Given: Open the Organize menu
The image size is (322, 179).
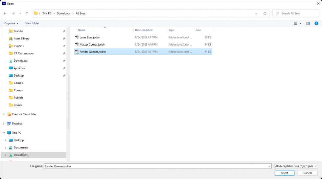Looking at the screenshot, I should (11, 23).
